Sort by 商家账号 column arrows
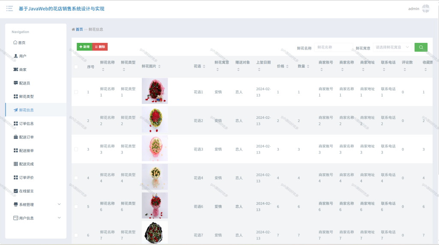The width and height of the screenshot is (439, 245). click(x=322, y=70)
